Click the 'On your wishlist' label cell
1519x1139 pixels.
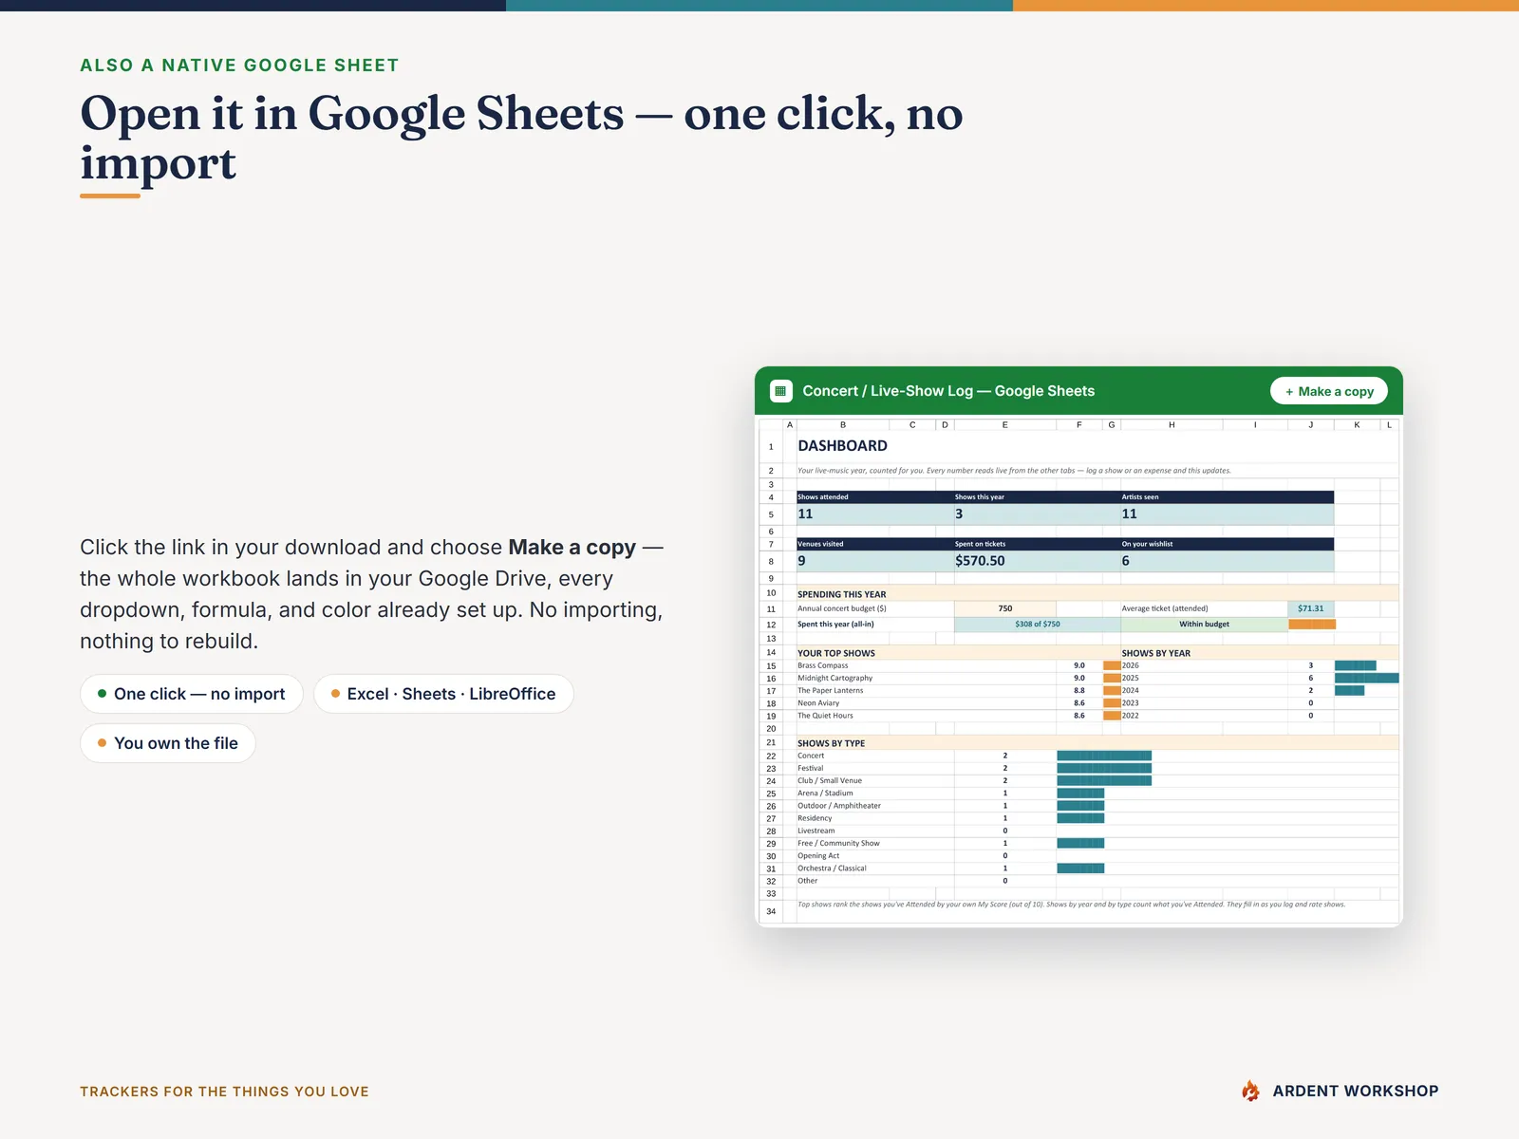click(1227, 544)
